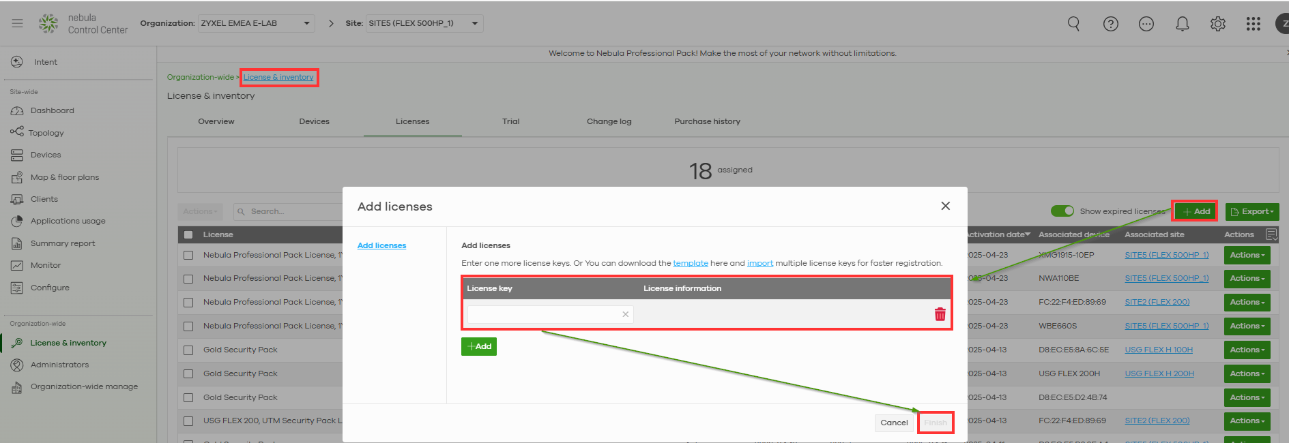1289x443 pixels.
Task: Select the Licenses tab
Action: tap(412, 121)
